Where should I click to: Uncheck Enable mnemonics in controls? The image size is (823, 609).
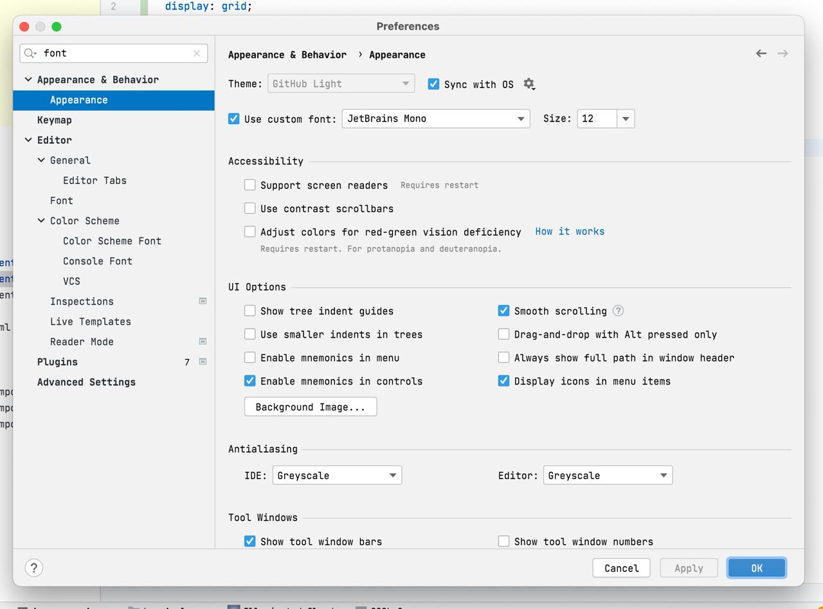point(250,381)
